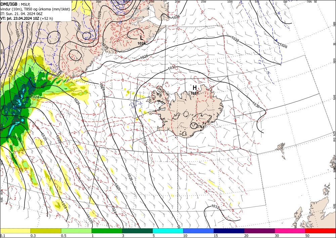This screenshot has height=238, width=336.
Task: Click the L low-pressure marker over Greenland
Action: [141, 38]
